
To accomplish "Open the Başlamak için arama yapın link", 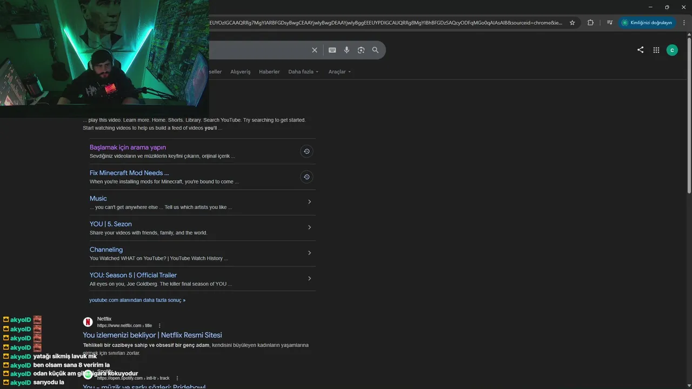I will [x=128, y=147].
